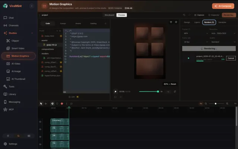
Task: Click the playback speed 1x button
Action: click(168, 92)
